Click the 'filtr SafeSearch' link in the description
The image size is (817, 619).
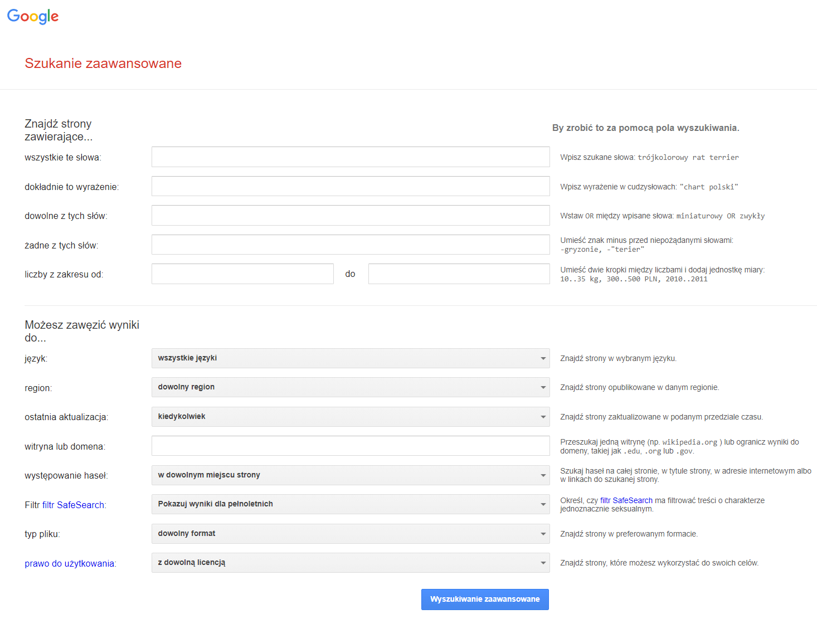point(626,500)
